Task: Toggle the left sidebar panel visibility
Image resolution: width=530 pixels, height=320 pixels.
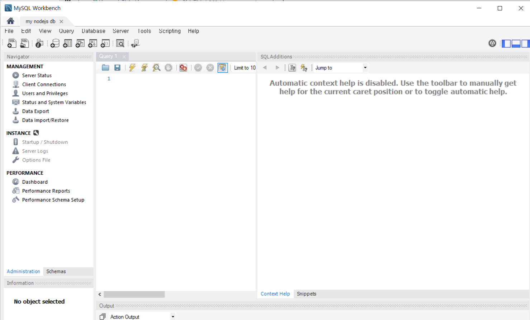Action: [x=506, y=44]
